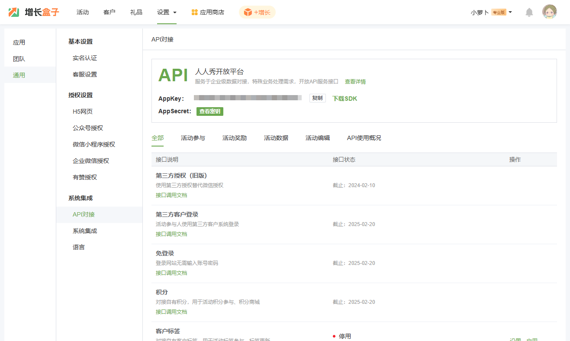Select API对接 in the side menu
570x341 pixels.
pos(84,214)
